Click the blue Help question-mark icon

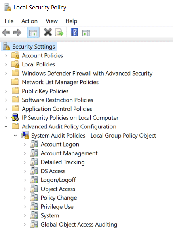pos(74,32)
